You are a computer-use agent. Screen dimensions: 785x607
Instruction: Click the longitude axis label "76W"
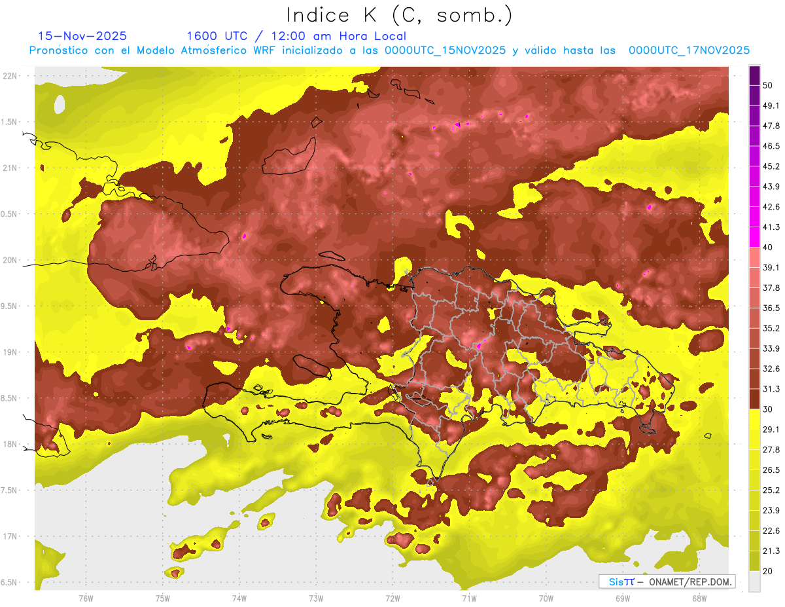(x=86, y=598)
